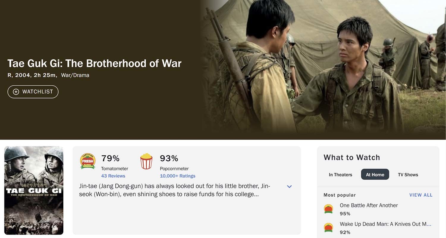
Task: Click the Jin-tae synopsis text
Action: click(175, 190)
